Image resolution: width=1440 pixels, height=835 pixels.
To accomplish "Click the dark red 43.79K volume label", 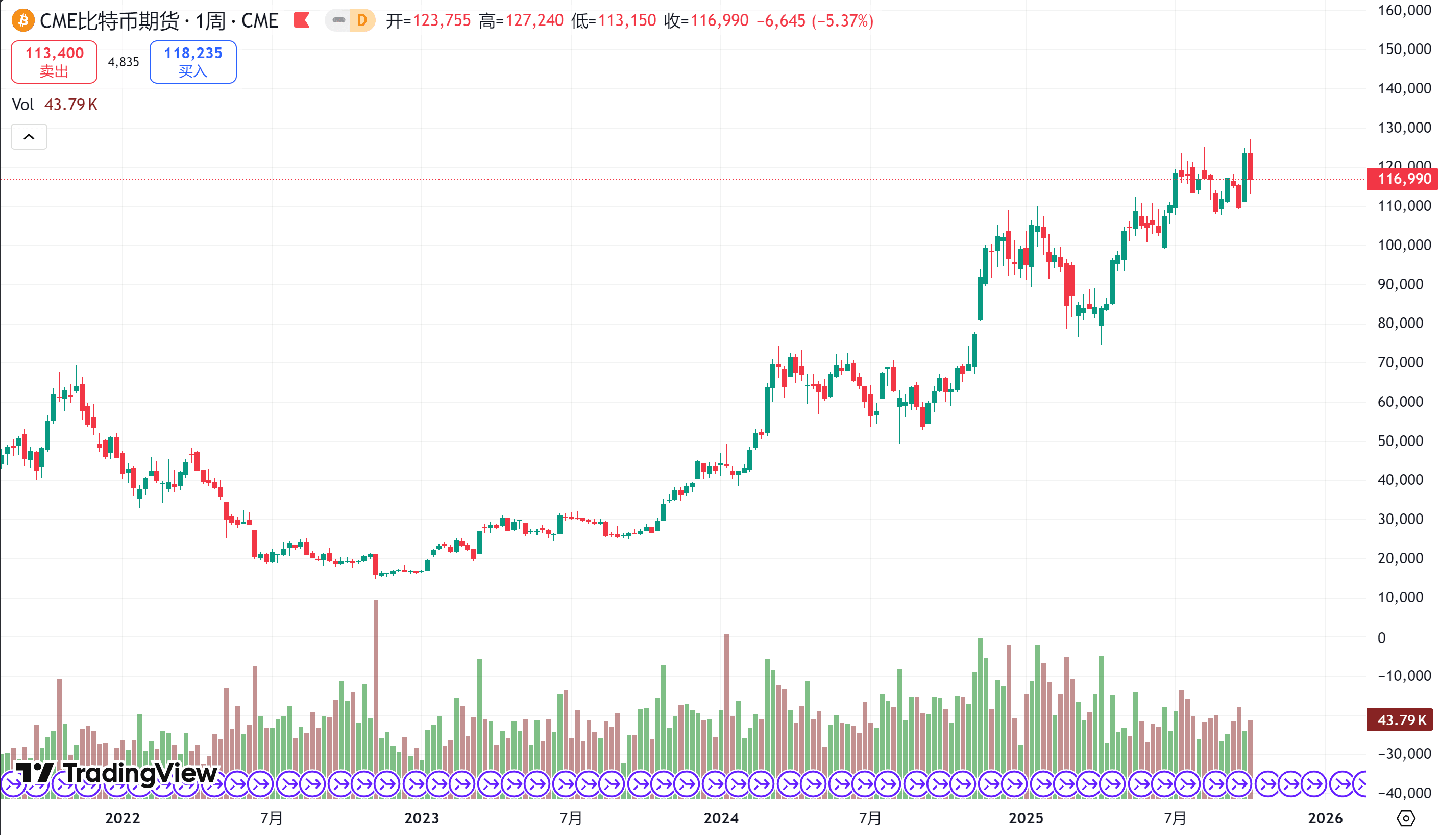I will click(1401, 720).
